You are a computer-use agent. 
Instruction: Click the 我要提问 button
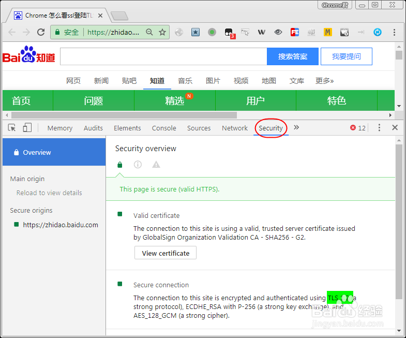(347, 56)
